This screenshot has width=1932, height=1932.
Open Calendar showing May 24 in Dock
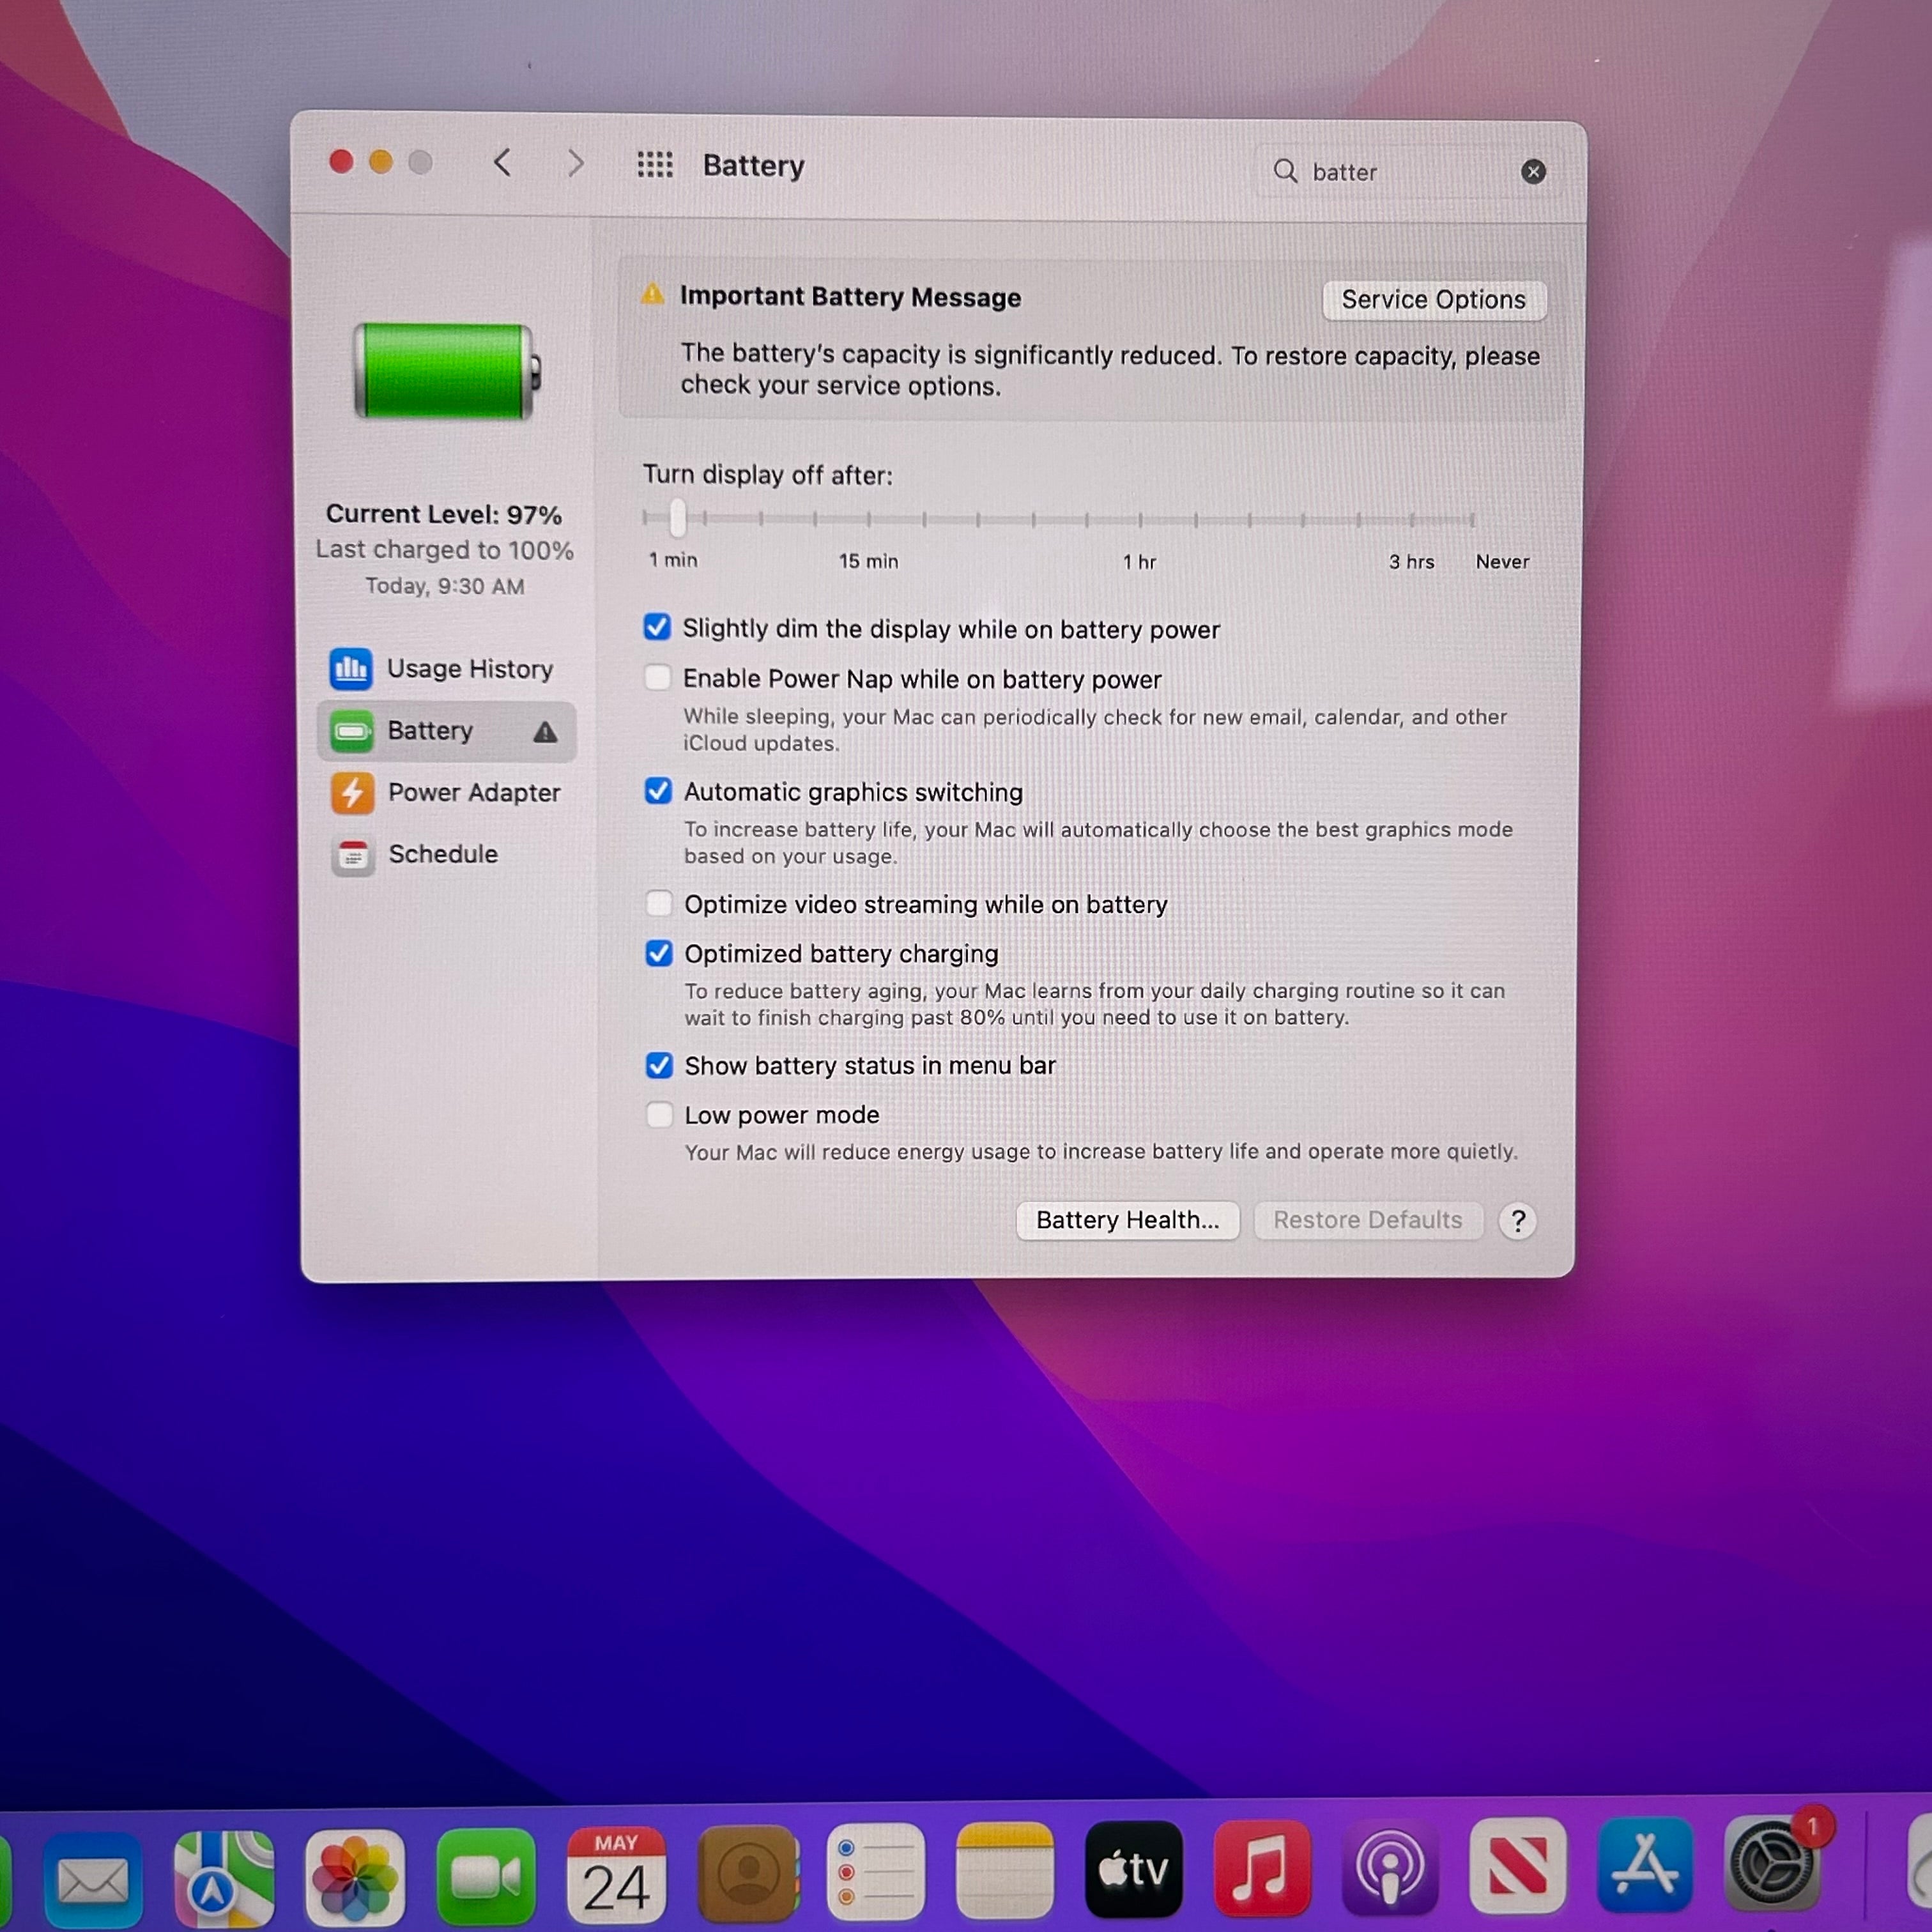coord(616,1874)
